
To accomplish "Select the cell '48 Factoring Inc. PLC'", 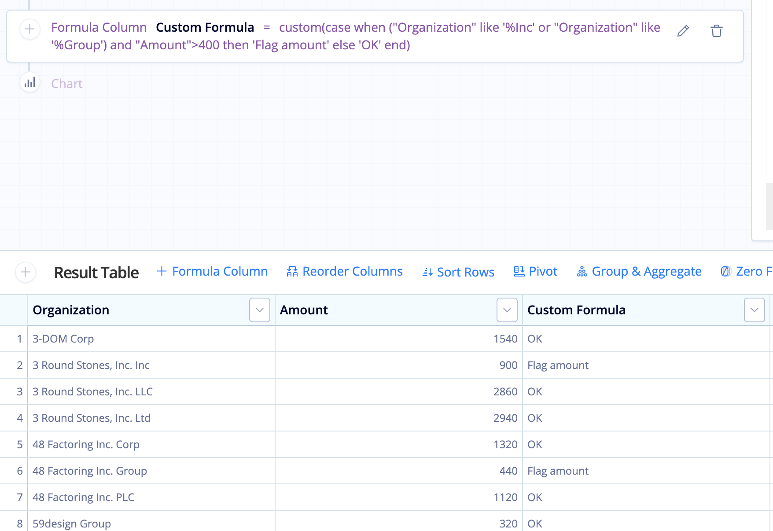I will tap(151, 497).
